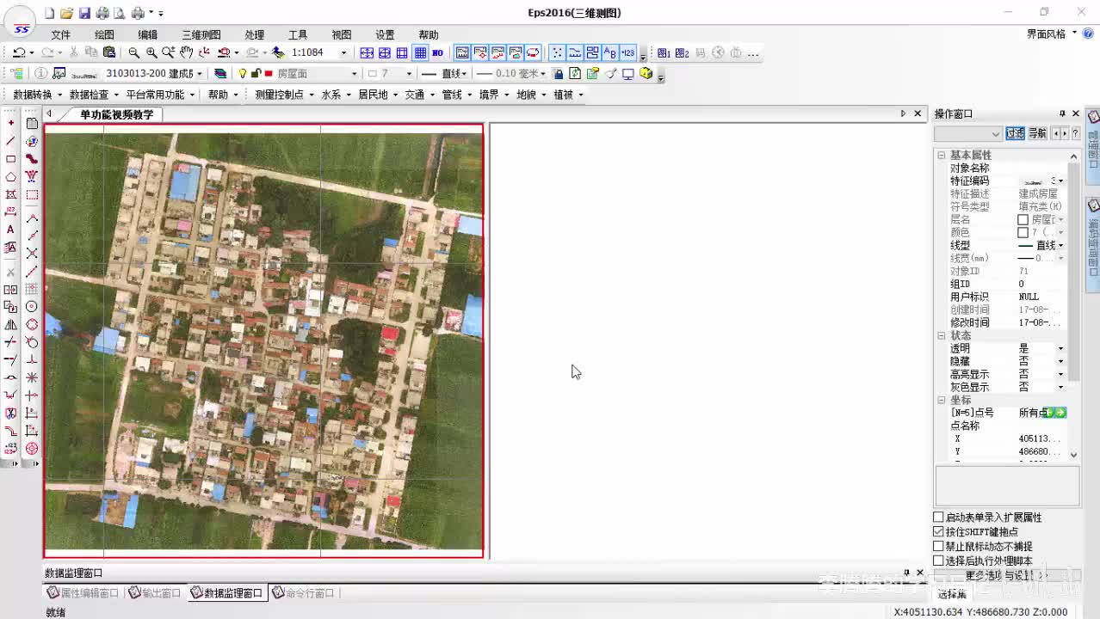This screenshot has width=1100, height=619.
Task: Toggle the layer lightbulb visibility icon
Action: [x=243, y=74]
